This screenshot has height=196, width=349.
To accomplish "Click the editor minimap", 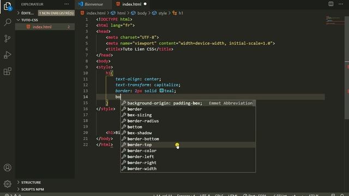I will (x=334, y=20).
